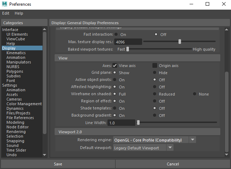Image resolution: width=231 pixels, height=169 pixels.
Task: Click the Line Width slider handle
Action: (138, 122)
